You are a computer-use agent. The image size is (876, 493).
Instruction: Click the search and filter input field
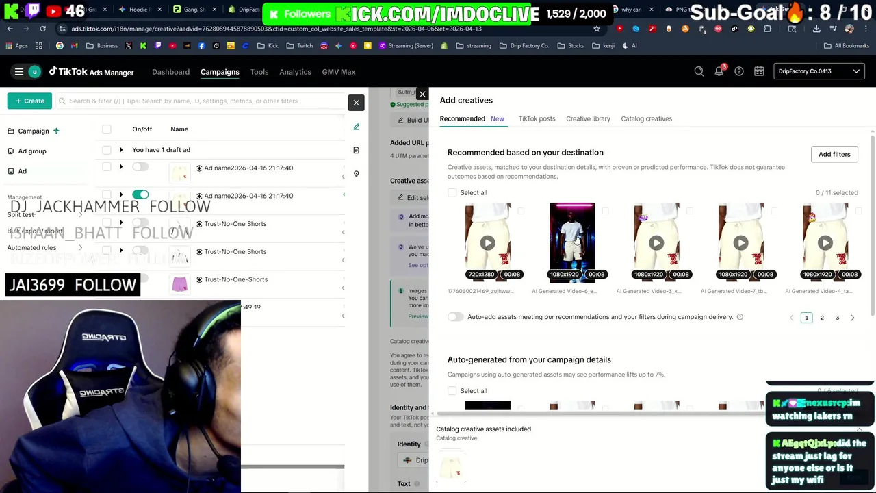pyautogui.click(x=202, y=101)
